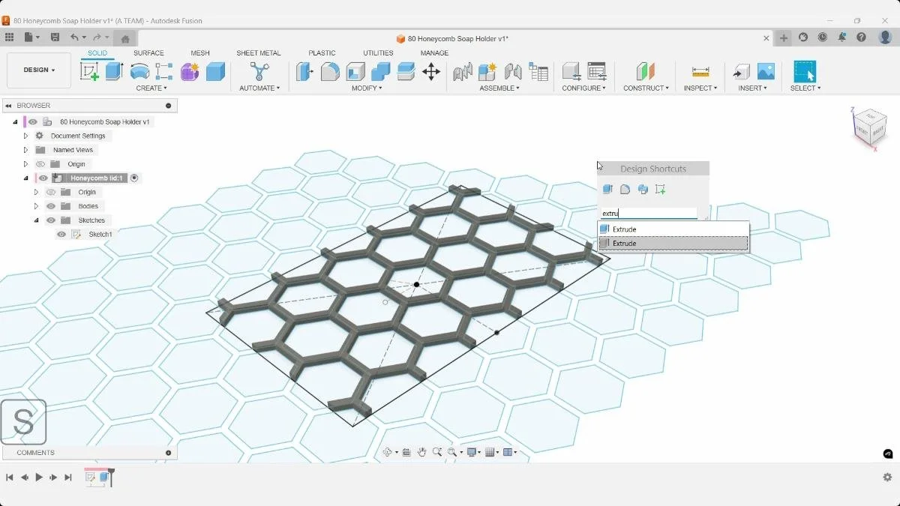Screen dimensions: 900x506
Task: Jump to timeline start button
Action: 10,478
